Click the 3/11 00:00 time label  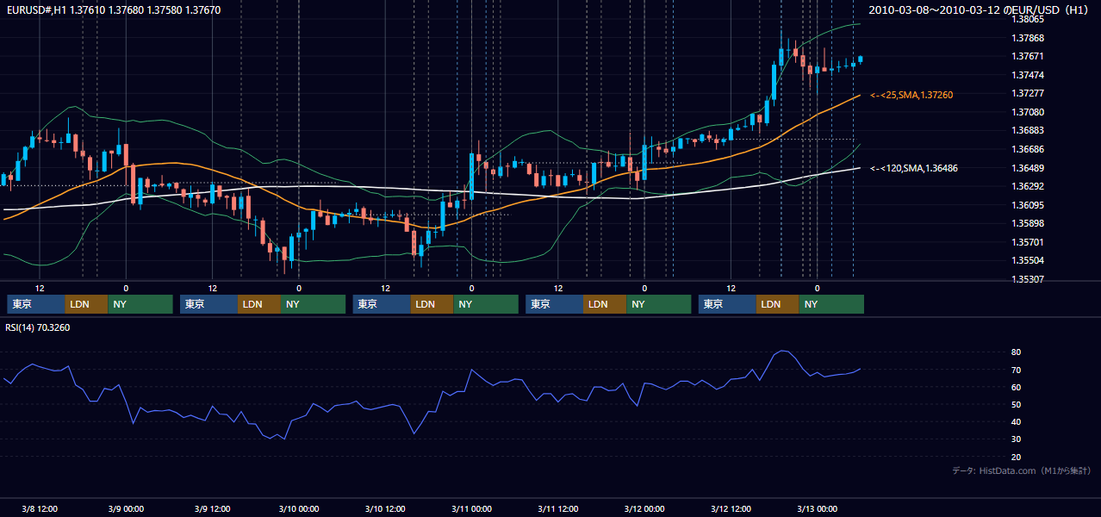472,508
